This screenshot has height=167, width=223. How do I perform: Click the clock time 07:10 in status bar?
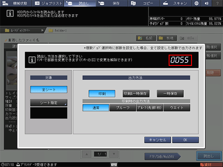click(x=8, y=164)
